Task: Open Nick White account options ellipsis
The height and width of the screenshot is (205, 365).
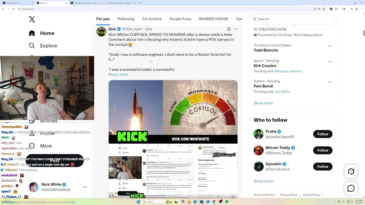Action: point(85,187)
